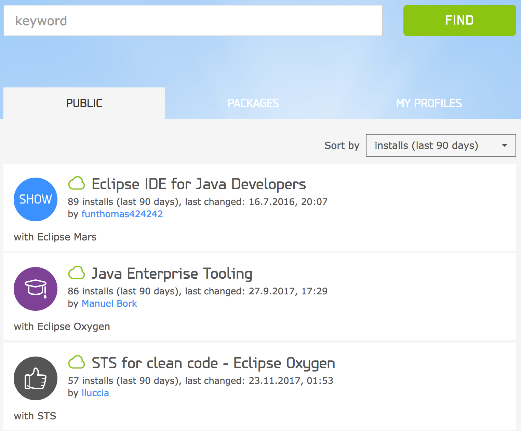The height and width of the screenshot is (431, 521).
Task: Open Java Enterprise Tooling profile title
Action: 172,274
